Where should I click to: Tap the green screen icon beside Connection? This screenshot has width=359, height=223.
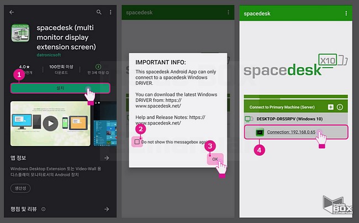pyautogui.click(x=260, y=132)
